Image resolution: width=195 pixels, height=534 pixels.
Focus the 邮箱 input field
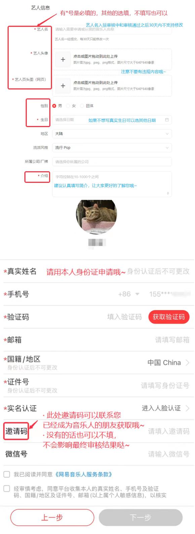[x=97, y=340]
